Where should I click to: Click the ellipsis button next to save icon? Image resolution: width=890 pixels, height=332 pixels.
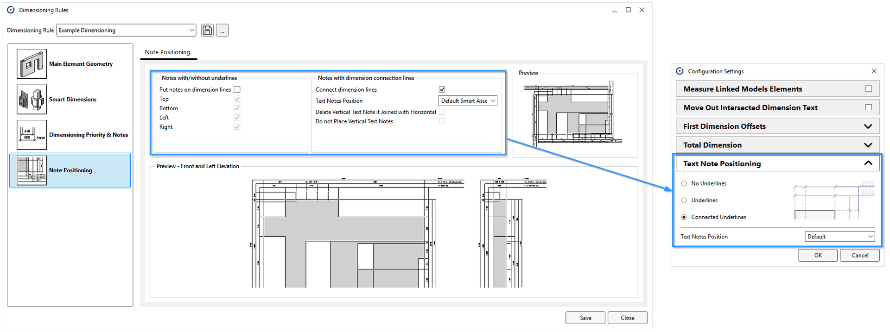(222, 31)
